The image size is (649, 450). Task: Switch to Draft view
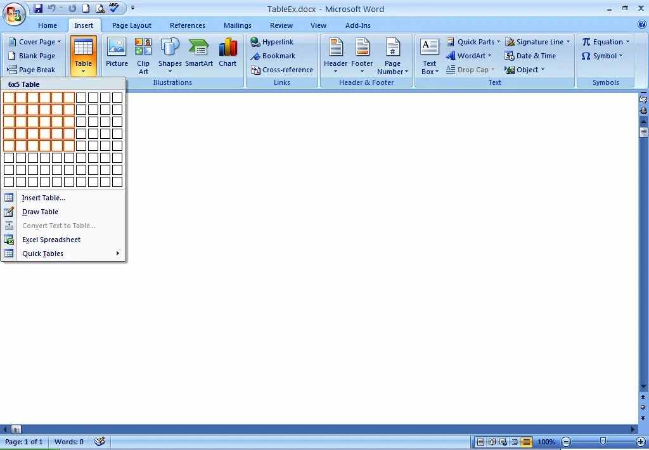click(x=526, y=442)
